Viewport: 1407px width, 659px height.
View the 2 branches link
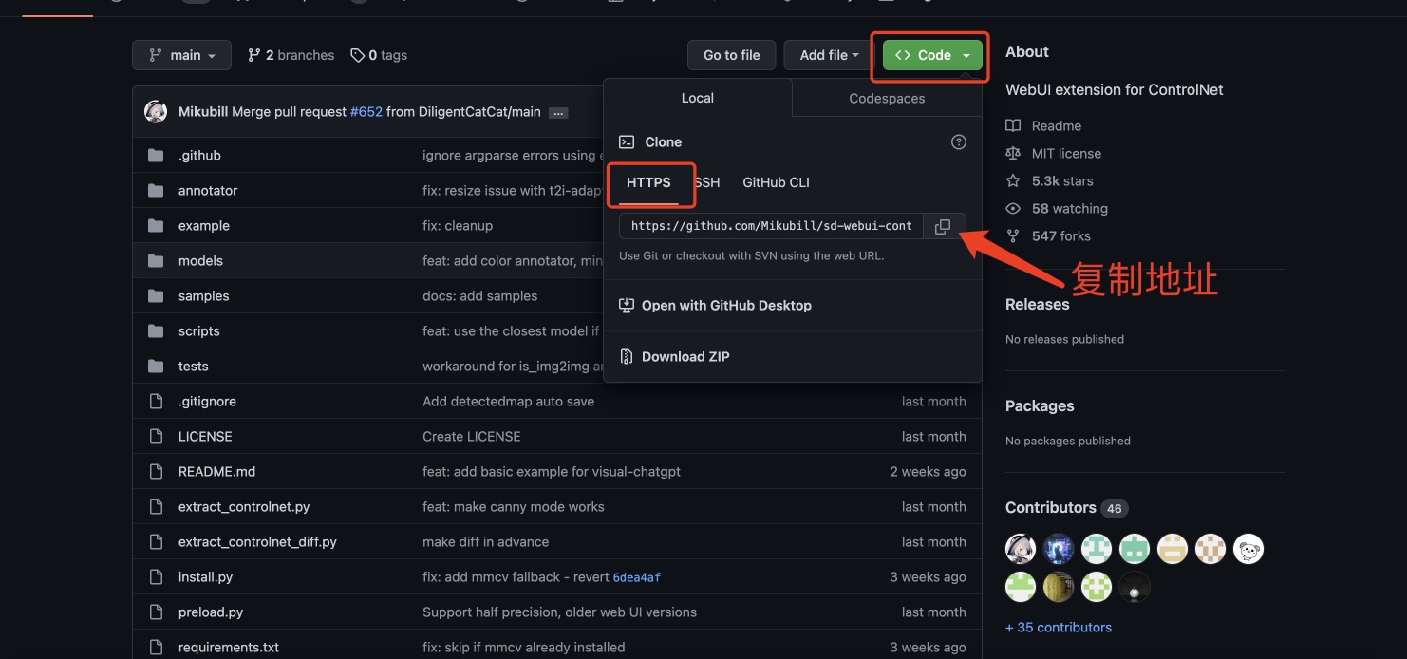(291, 55)
